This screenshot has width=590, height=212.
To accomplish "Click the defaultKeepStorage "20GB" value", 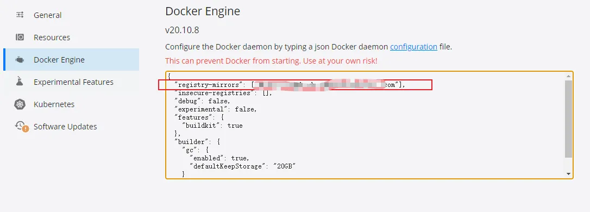I will (x=285, y=166).
